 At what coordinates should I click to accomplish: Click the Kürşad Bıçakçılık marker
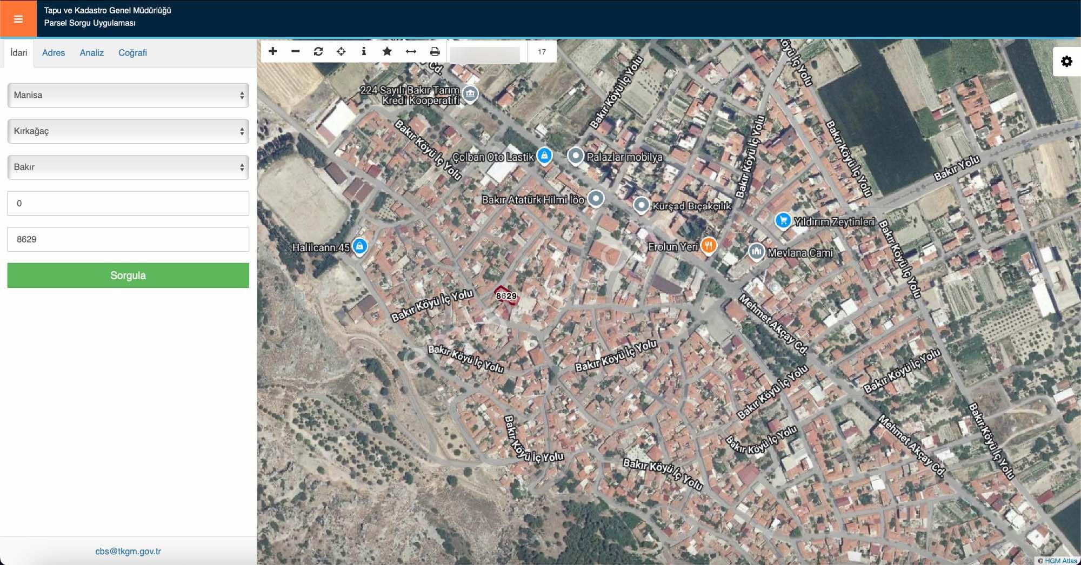click(x=641, y=205)
